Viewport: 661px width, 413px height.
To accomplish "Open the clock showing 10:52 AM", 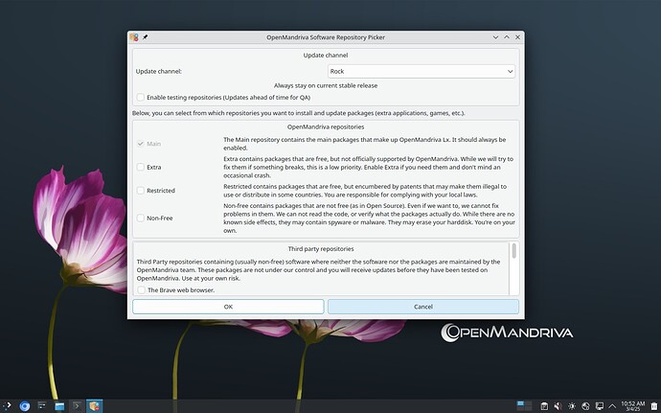I will click(x=633, y=406).
